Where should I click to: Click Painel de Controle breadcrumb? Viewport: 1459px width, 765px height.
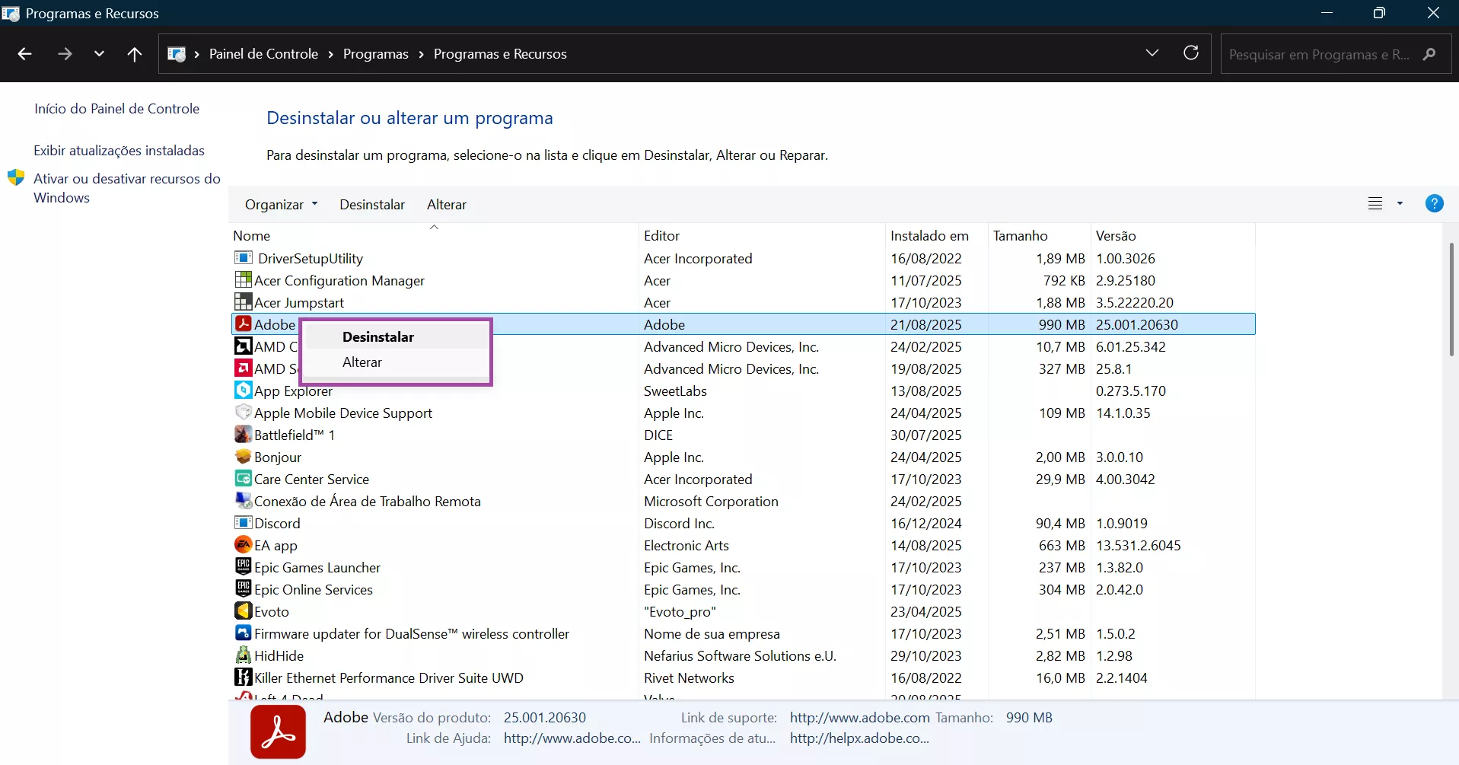263,54
